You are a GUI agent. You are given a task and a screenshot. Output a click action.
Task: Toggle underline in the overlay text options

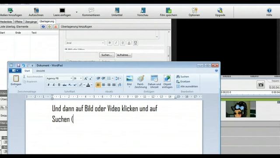pyautogui.click(x=122, y=43)
